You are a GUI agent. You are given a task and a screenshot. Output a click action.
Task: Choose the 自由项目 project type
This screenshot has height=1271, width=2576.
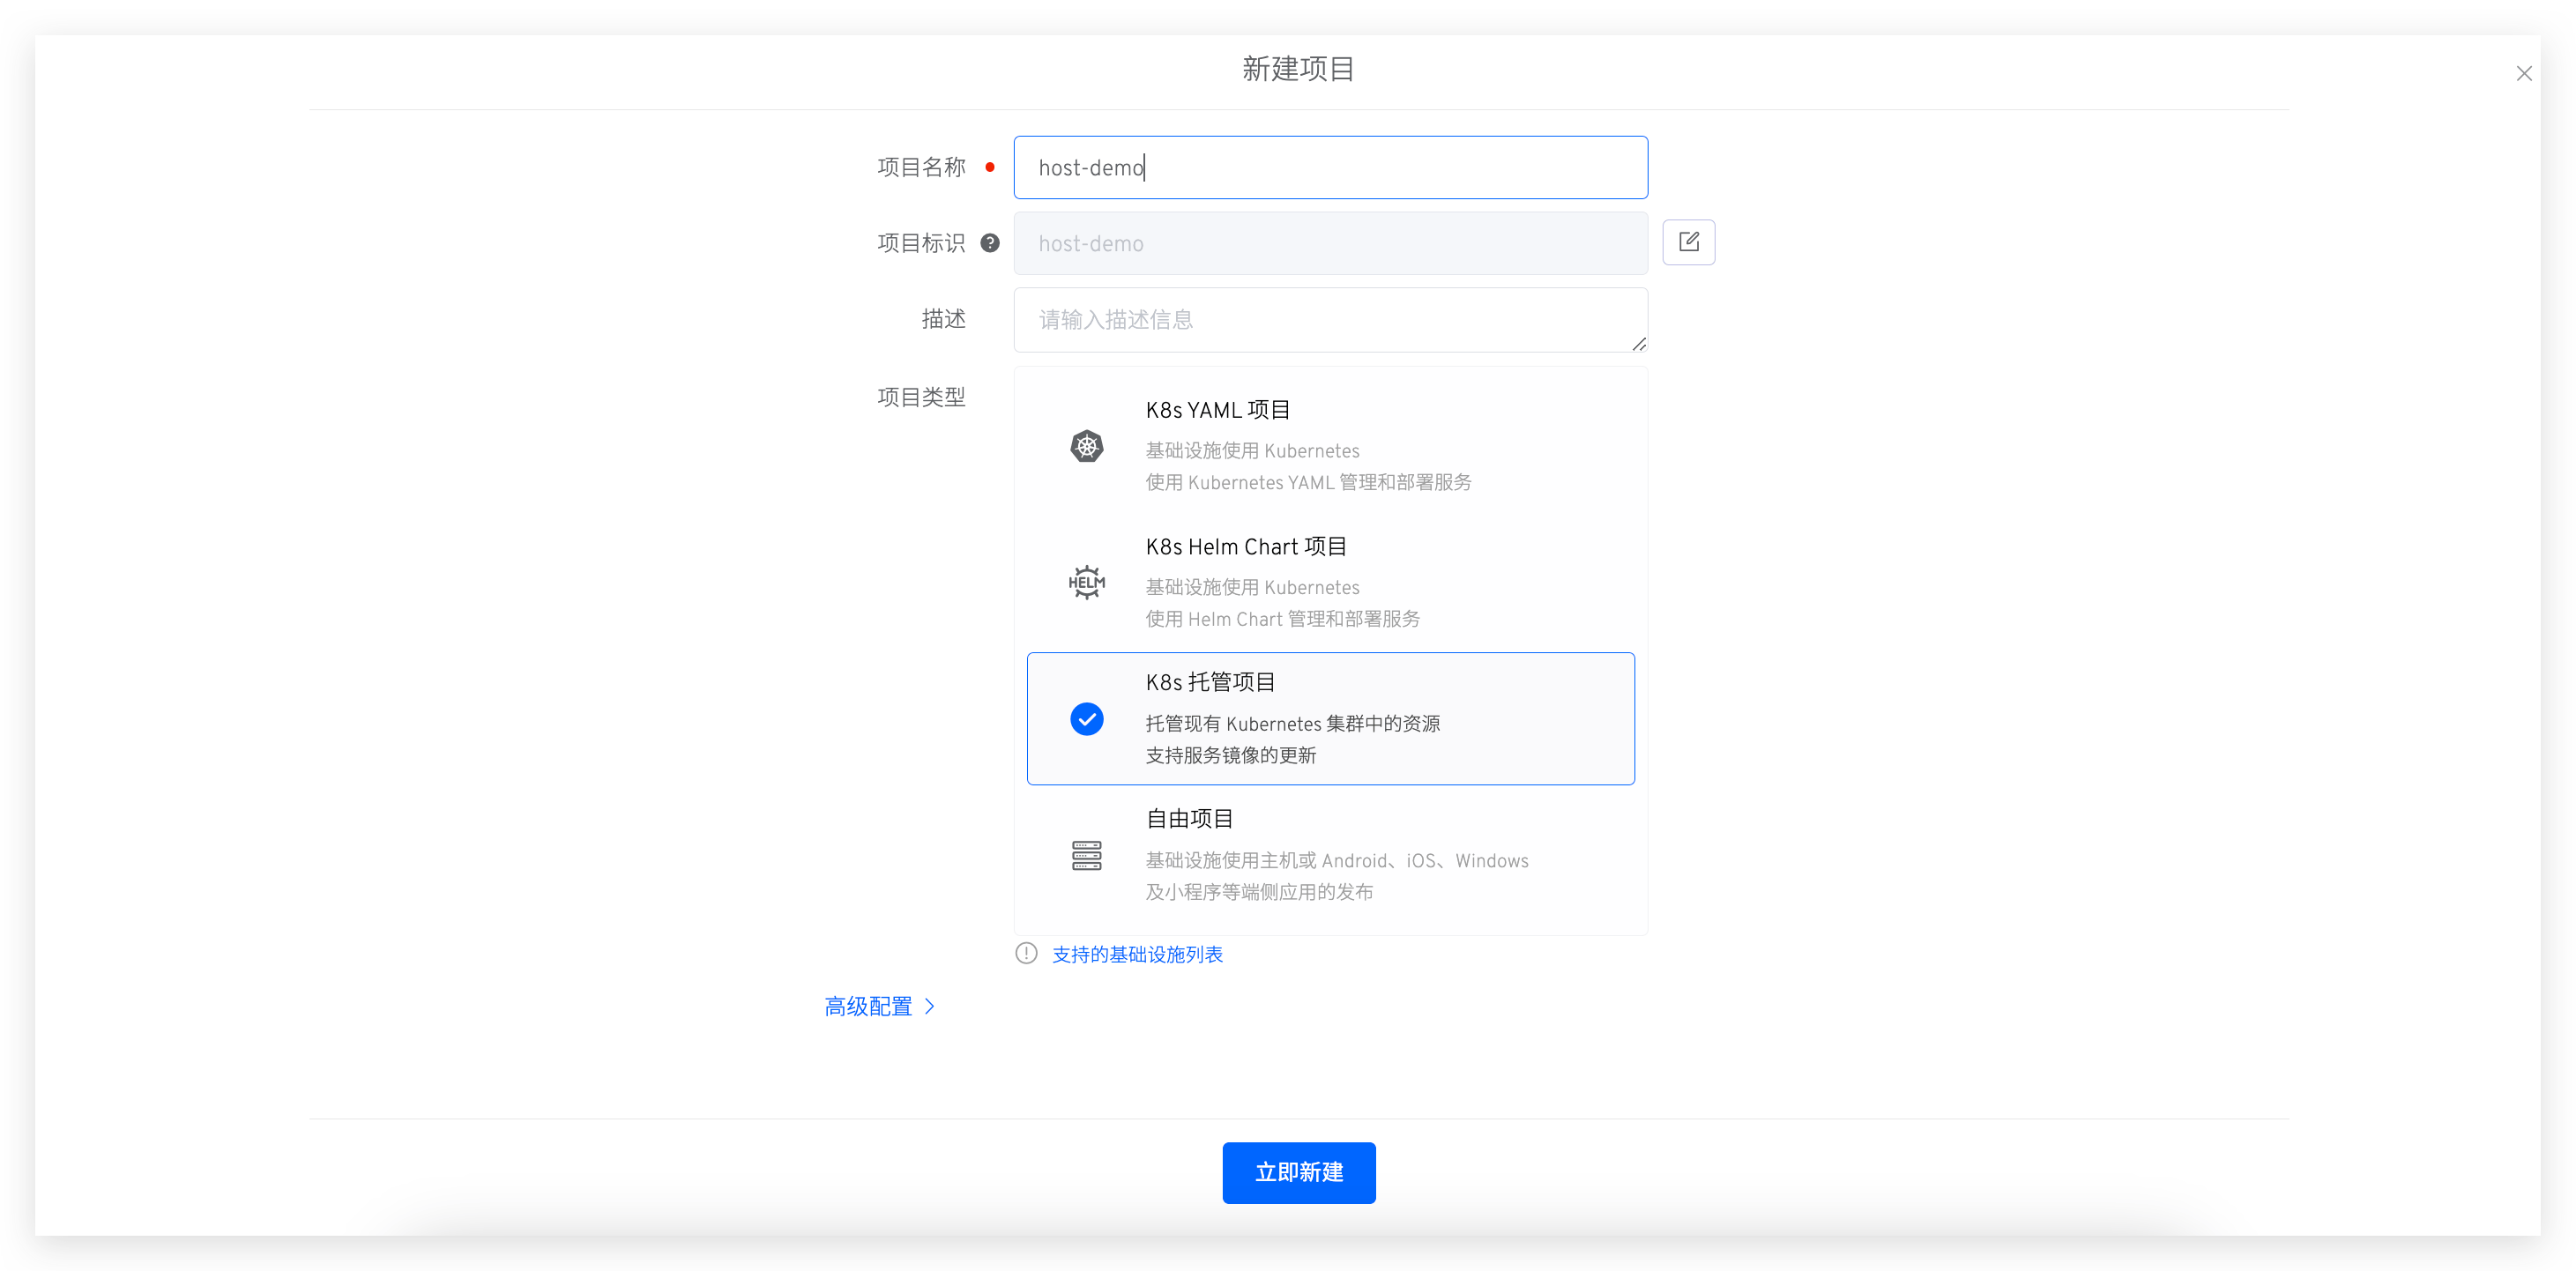tap(1188, 819)
